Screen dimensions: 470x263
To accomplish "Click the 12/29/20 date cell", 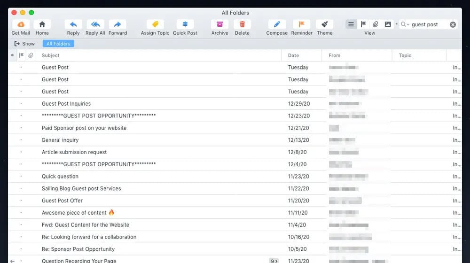I will tap(299, 104).
